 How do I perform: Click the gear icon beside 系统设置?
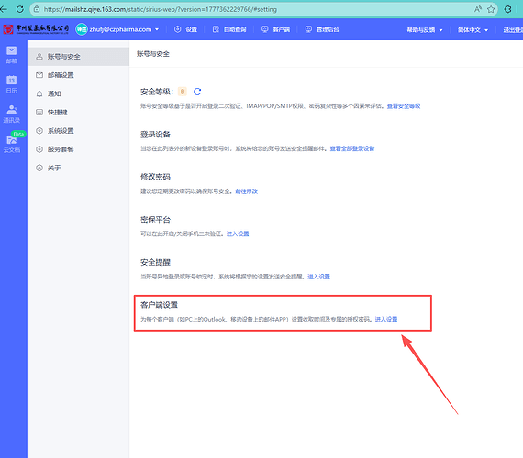click(x=39, y=131)
